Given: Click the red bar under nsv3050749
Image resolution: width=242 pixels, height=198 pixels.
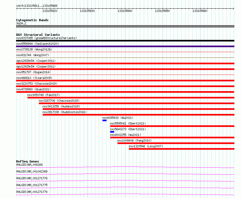Looking at the screenshot, I should (x=131, y=98).
